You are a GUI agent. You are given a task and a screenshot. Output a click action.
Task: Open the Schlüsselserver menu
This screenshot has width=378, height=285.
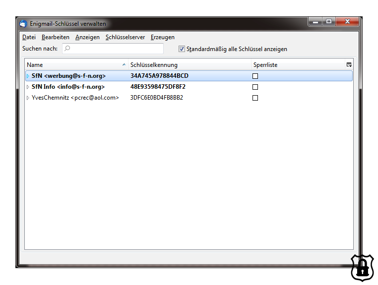pyautogui.click(x=125, y=37)
